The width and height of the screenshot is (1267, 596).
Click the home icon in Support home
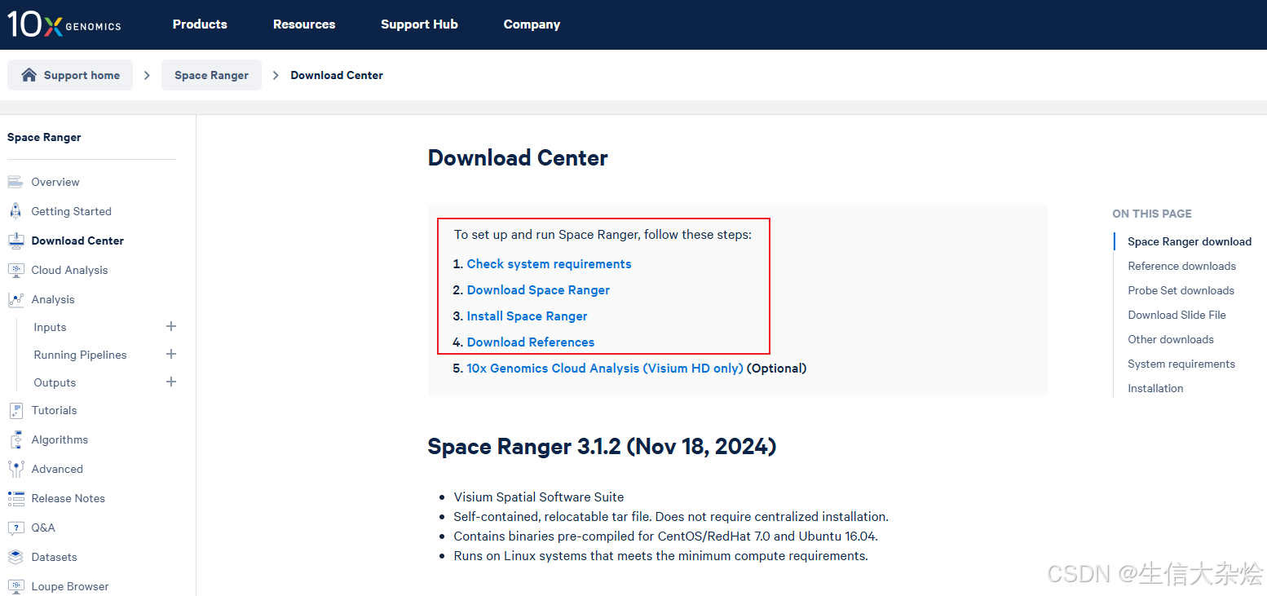tap(29, 75)
